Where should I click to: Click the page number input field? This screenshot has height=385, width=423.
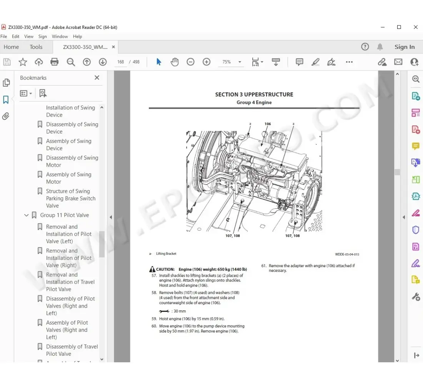(x=121, y=62)
